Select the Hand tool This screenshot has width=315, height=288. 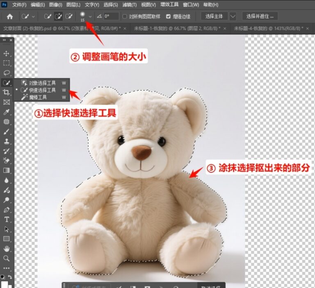click(x=7, y=249)
